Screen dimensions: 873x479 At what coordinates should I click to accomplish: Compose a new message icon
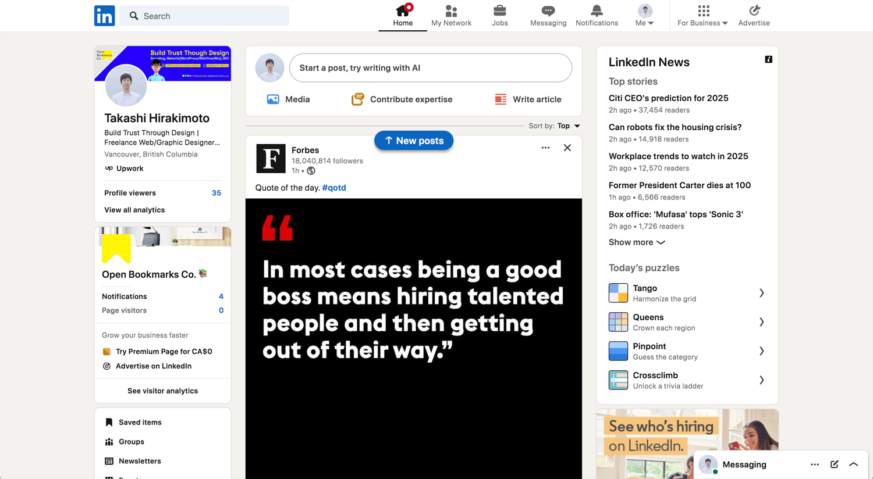834,464
